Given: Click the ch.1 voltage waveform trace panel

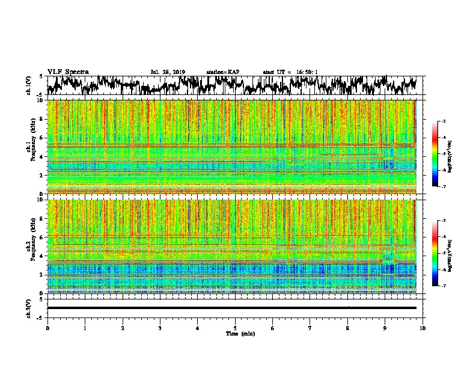Looking at the screenshot, I should (235, 85).
